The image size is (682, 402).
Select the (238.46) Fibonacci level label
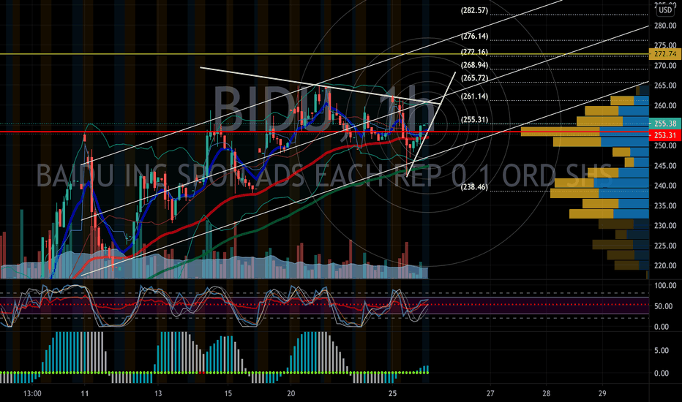[474, 187]
